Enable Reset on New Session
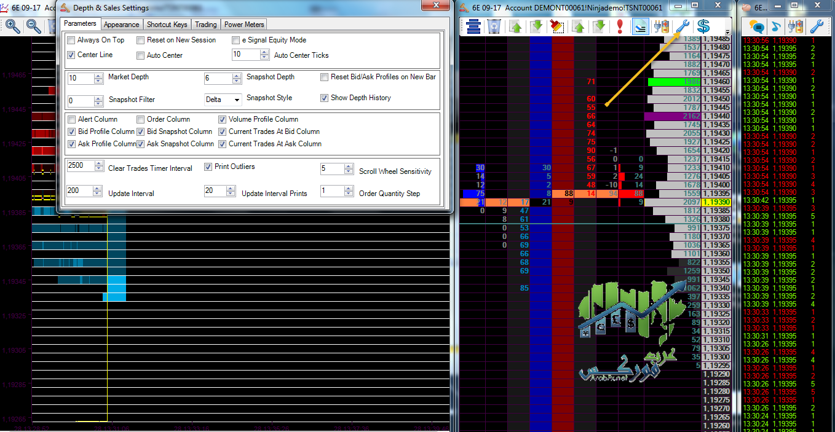Viewport: 835px width, 432px height. click(141, 41)
